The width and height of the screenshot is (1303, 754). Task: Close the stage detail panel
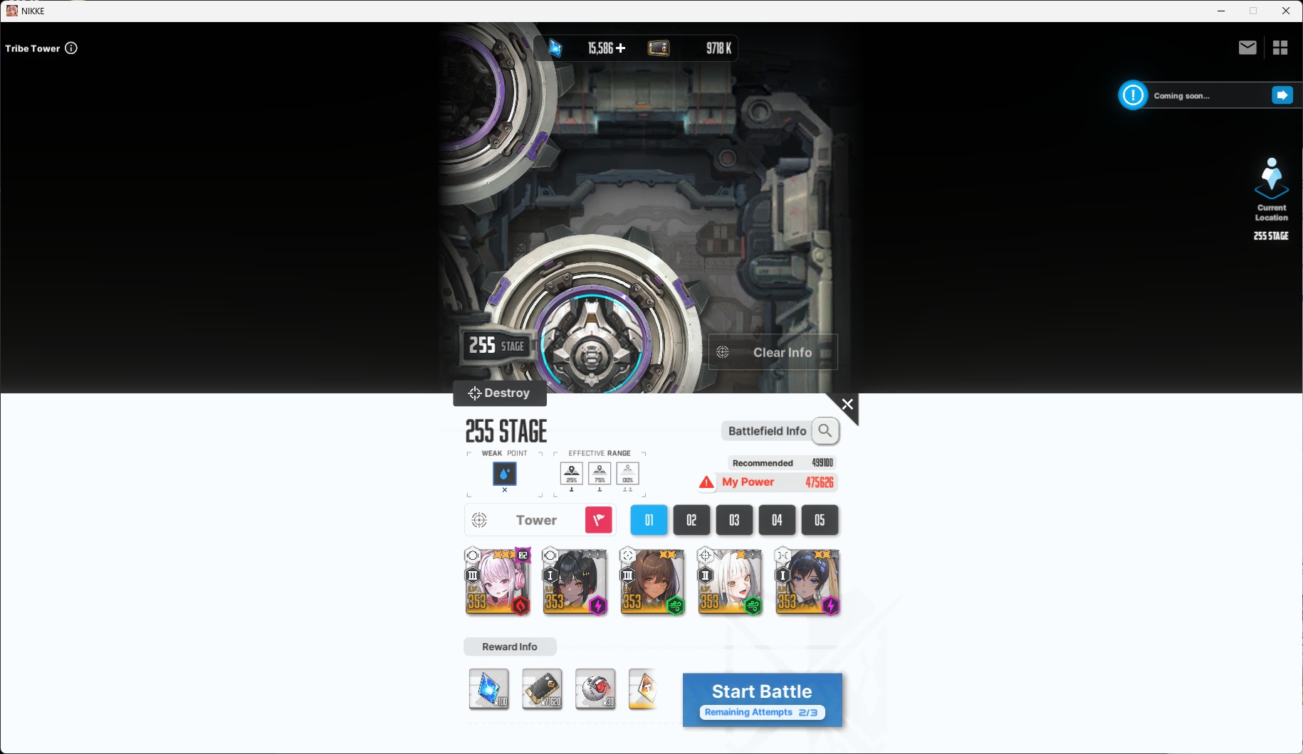[x=847, y=404]
